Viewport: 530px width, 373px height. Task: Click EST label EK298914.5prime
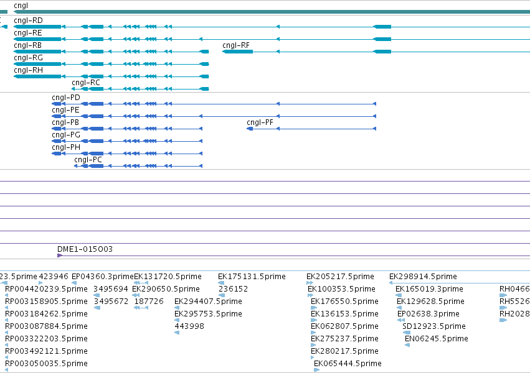[x=423, y=277]
